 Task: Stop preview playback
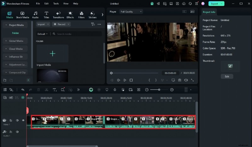tap(131, 80)
